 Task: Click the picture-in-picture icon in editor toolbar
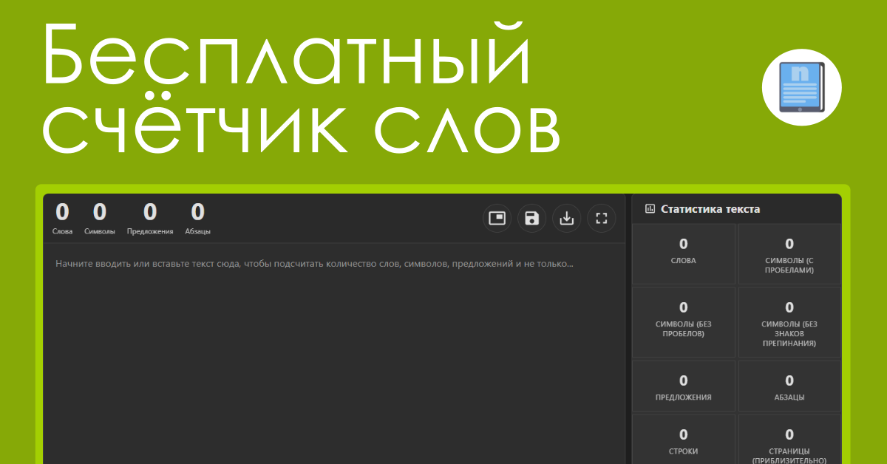coord(497,218)
